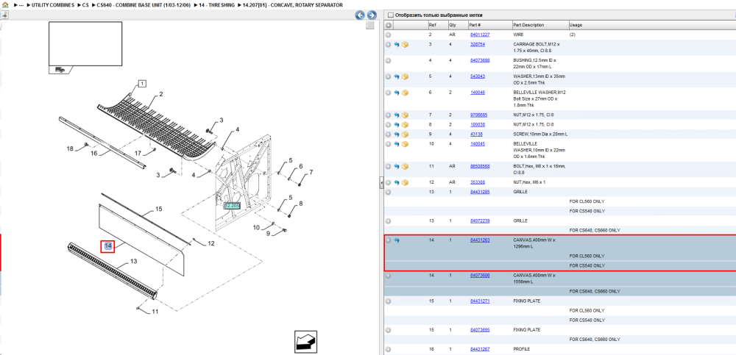Viewport: 736px width, 355px height.
Task: Collapse the splitter arrow between panels
Action: [x=381, y=183]
